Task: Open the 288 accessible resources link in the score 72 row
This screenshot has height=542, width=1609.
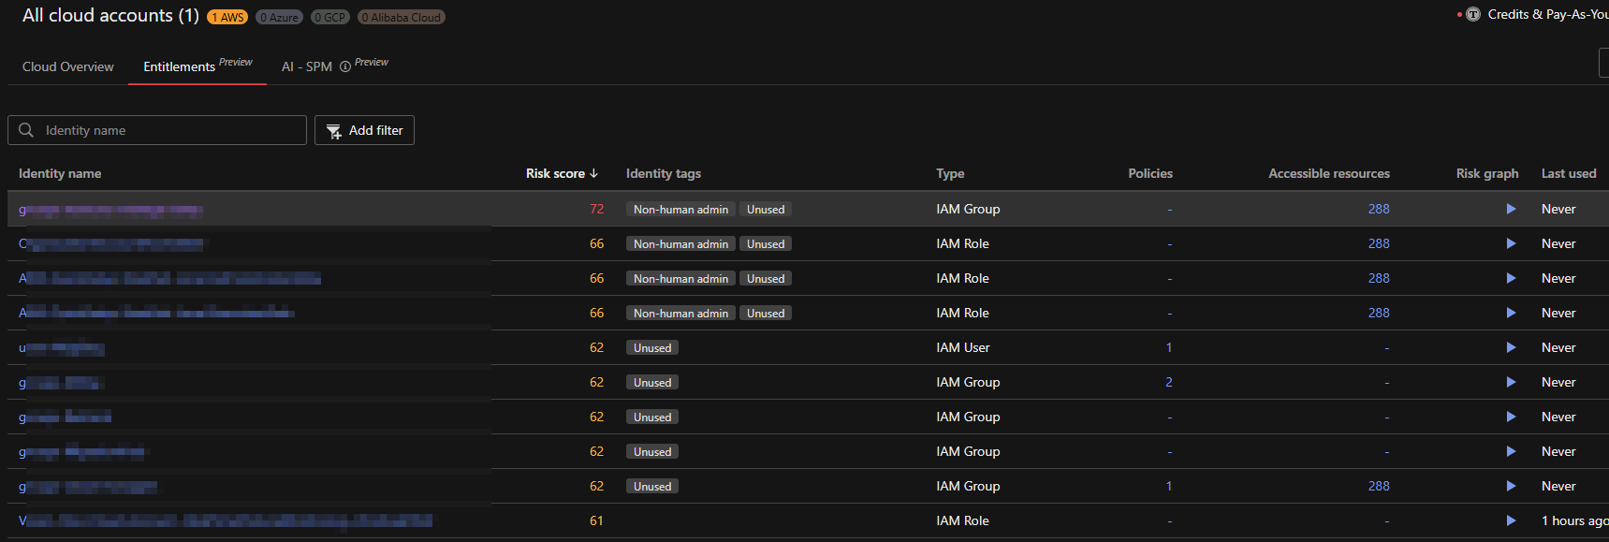Action: click(1378, 209)
